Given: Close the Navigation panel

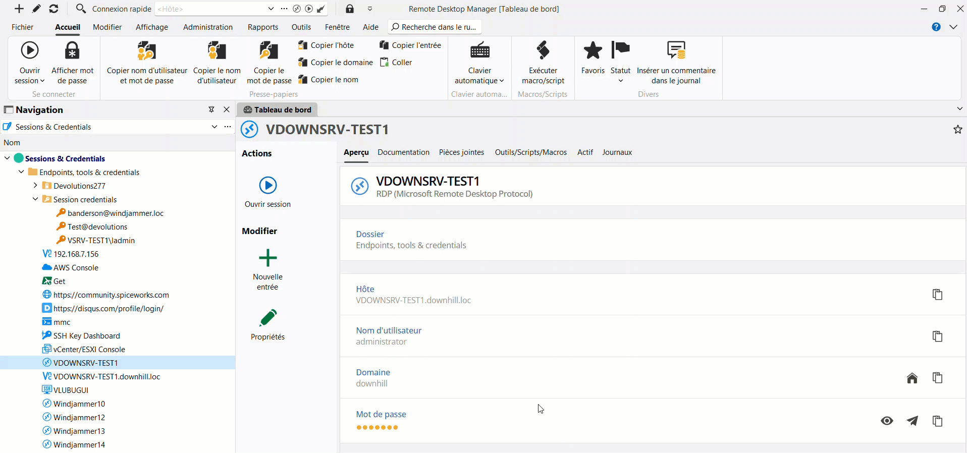Looking at the screenshot, I should tap(227, 109).
